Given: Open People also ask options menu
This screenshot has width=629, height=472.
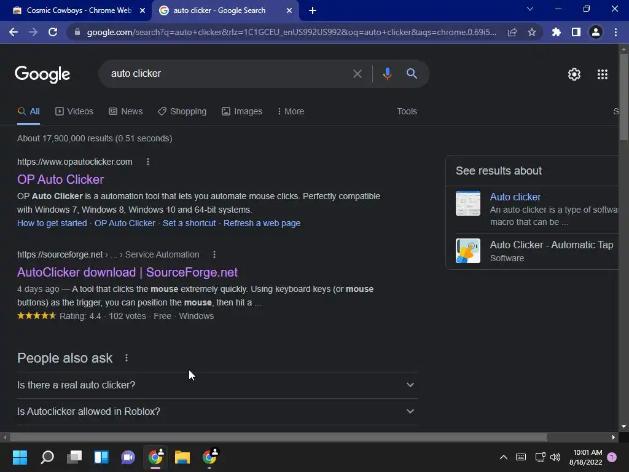Looking at the screenshot, I should [x=127, y=358].
